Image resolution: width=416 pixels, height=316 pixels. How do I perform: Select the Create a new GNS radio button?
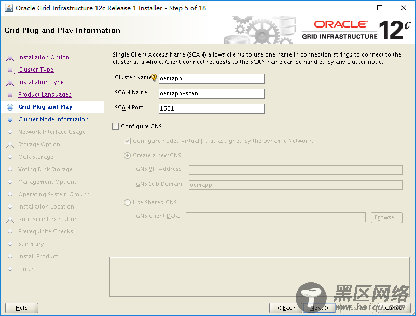coord(128,156)
